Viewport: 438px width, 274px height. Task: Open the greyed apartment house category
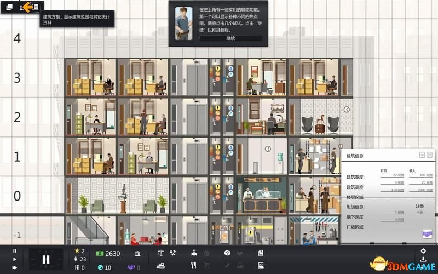tap(207, 253)
